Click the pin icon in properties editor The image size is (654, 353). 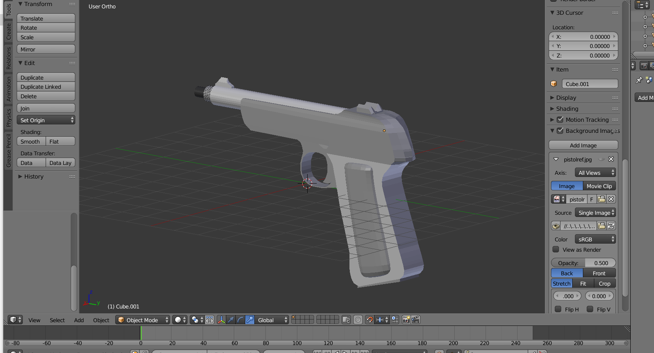point(639,80)
